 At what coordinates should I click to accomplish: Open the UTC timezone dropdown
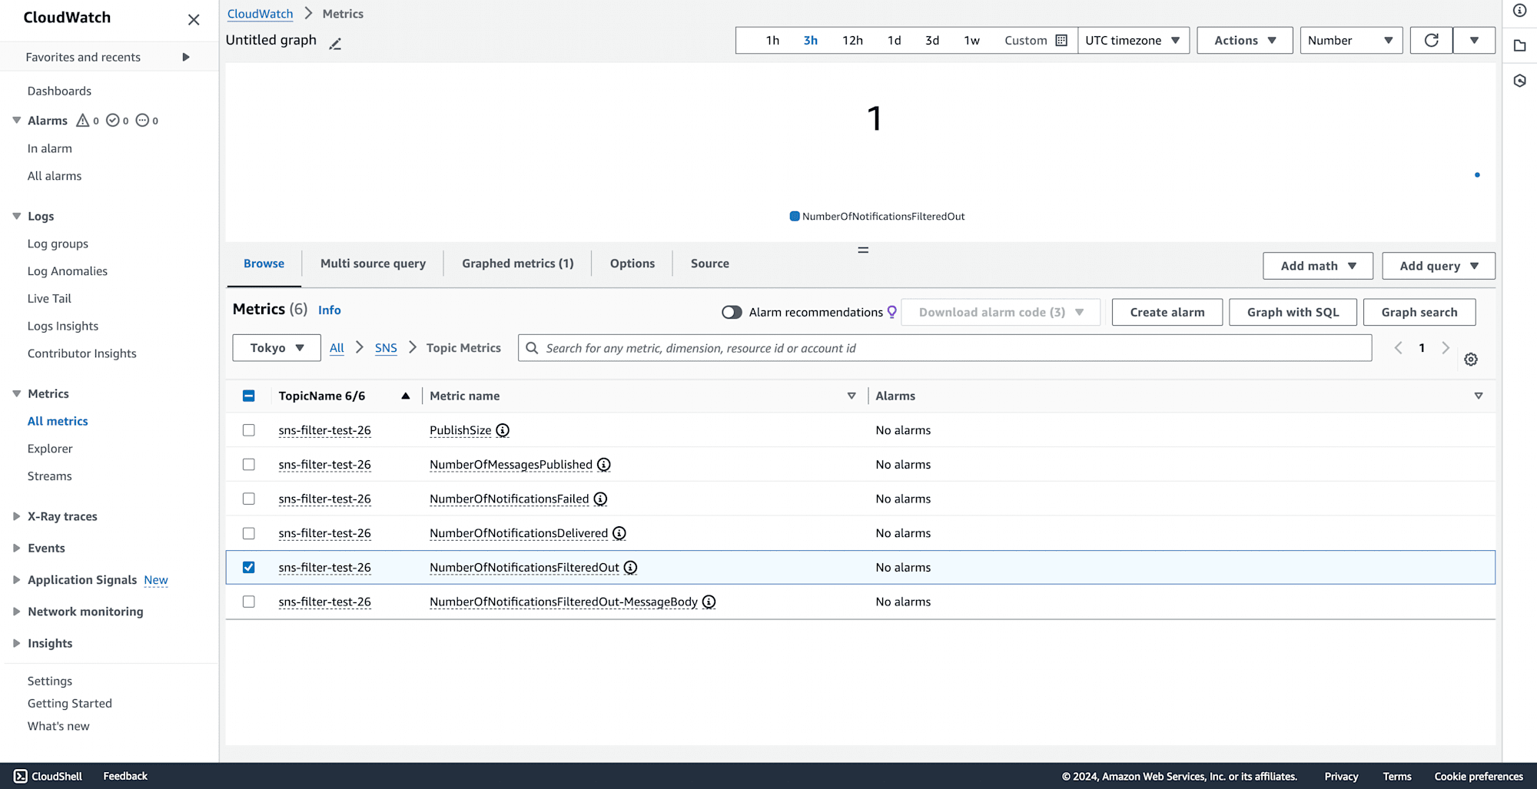1134,40
